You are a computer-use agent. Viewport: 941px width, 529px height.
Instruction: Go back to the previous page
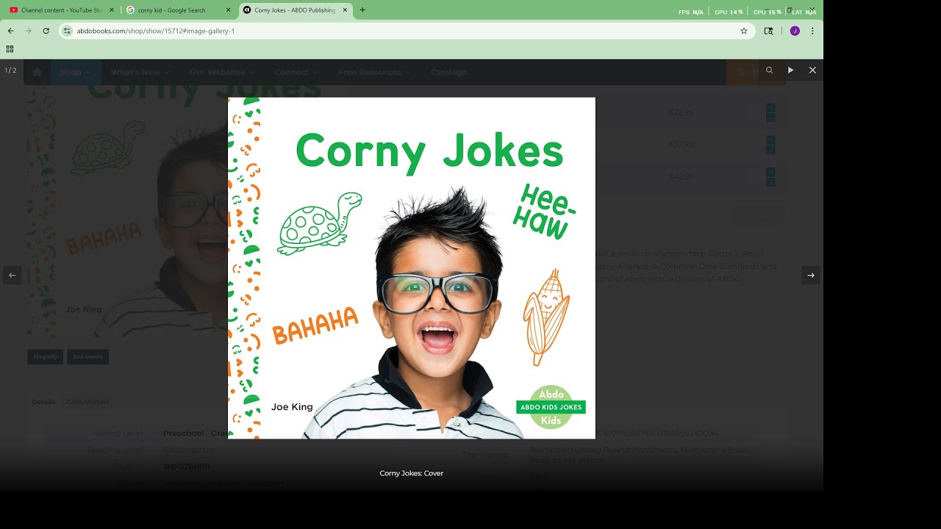11,31
